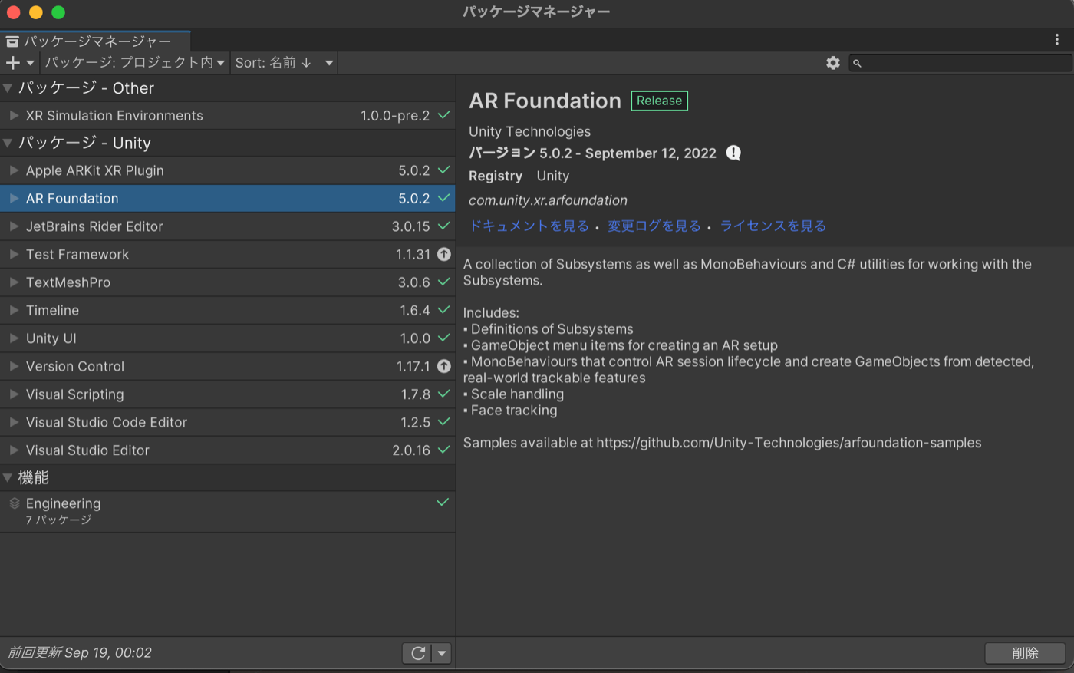The width and height of the screenshot is (1074, 673).
Task: Expand the TextMeshPro versions triangle
Action: pos(14,282)
